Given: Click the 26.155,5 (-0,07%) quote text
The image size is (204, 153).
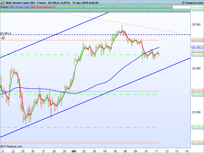Looking at the screenshot, I should tap(59, 3).
